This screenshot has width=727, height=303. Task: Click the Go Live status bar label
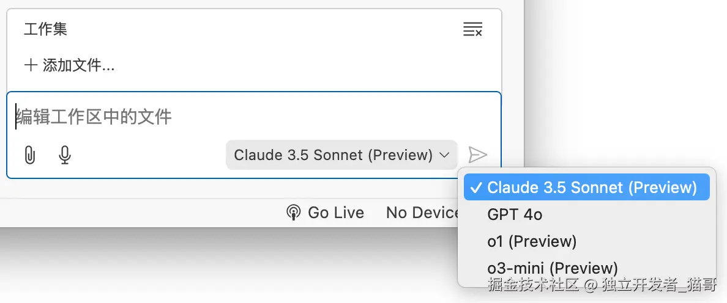pos(335,213)
